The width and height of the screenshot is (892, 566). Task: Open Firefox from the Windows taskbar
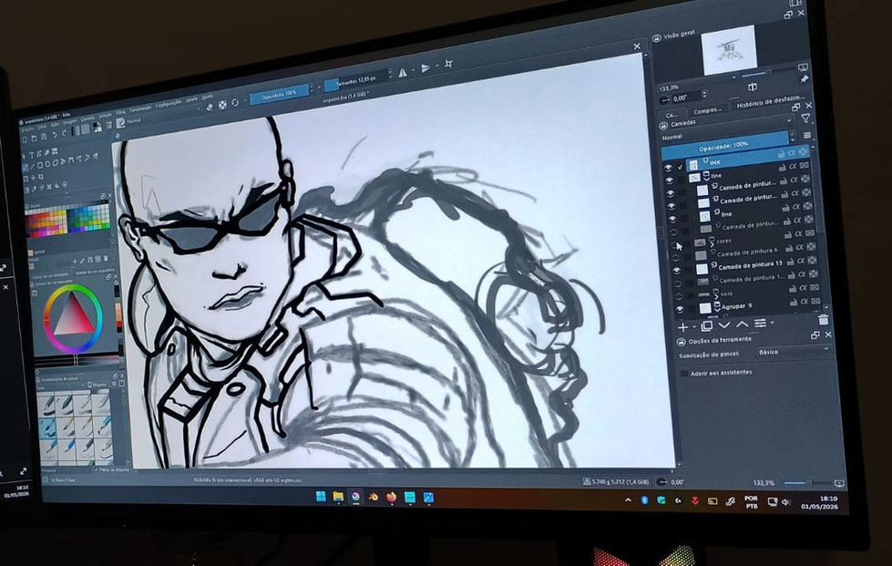[x=392, y=497]
